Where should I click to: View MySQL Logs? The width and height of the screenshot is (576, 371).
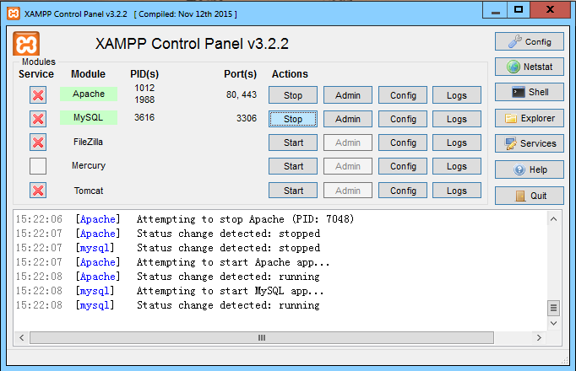457,119
